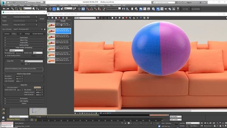This screenshot has width=227, height=128.
Task: Switch to the Settings tab
Action: coord(27,34)
